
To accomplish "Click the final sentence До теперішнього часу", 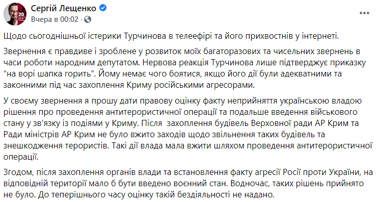I will click(156, 194).
